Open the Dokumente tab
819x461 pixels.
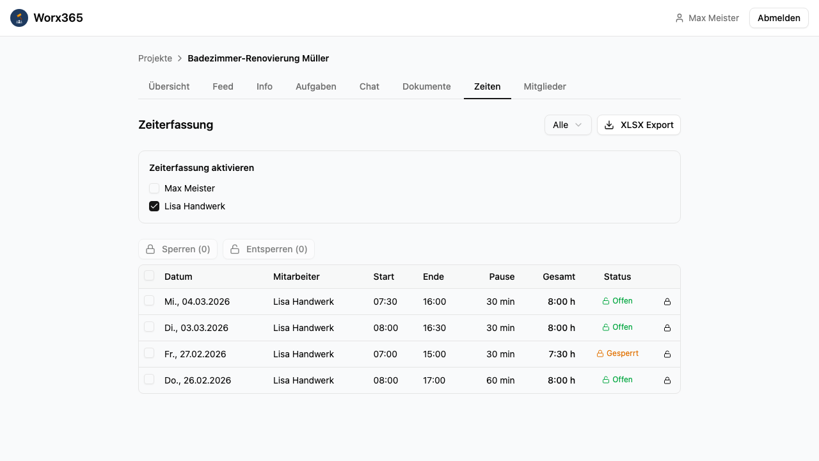(x=426, y=86)
